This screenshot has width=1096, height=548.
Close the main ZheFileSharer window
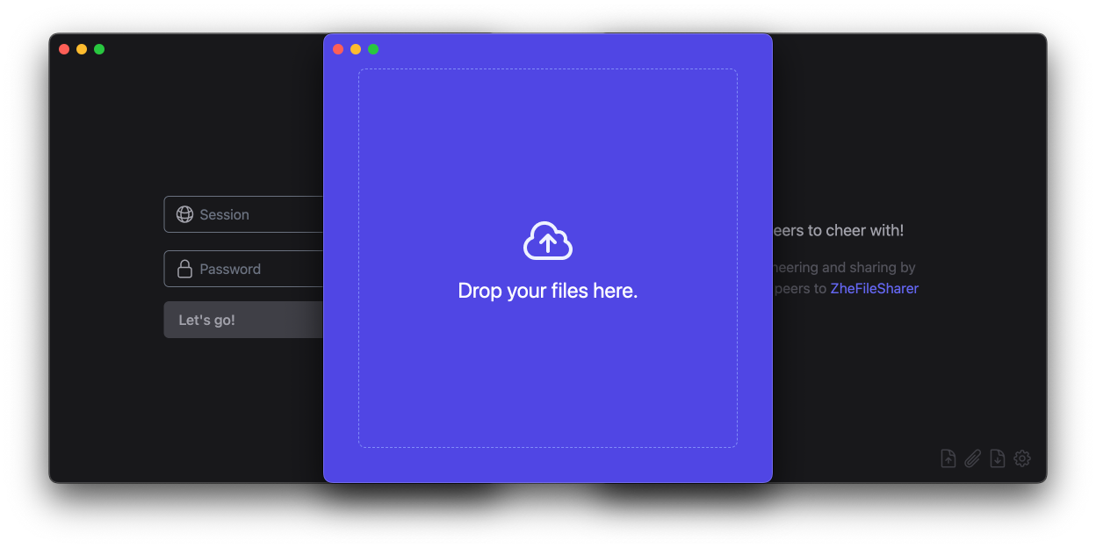[x=64, y=48]
